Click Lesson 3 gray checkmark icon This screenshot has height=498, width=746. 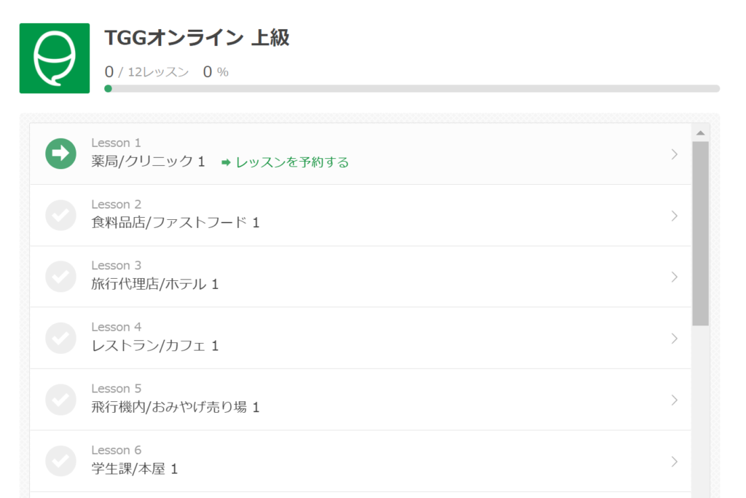60,277
